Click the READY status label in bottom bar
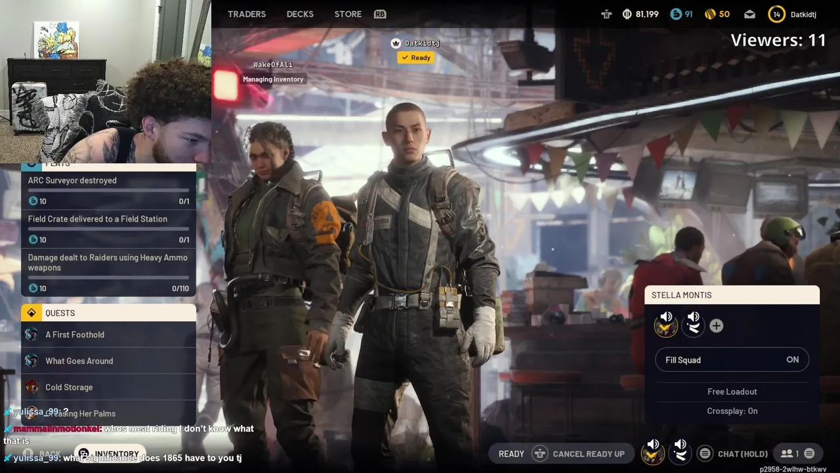Viewport: 840px width, 473px height. pos(511,454)
